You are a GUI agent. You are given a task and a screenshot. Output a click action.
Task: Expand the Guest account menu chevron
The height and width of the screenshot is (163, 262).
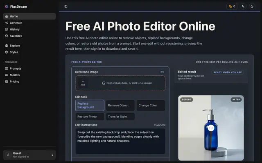(52, 155)
